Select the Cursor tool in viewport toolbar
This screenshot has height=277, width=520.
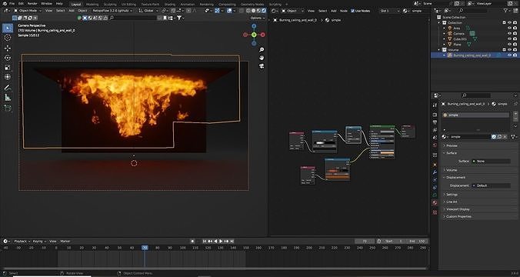pos(7,38)
